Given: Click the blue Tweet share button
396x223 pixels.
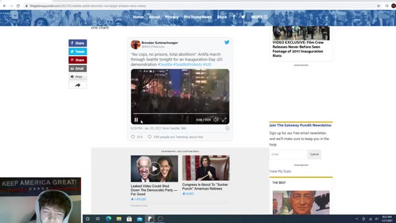Looking at the screenshot, I should click(77, 51).
